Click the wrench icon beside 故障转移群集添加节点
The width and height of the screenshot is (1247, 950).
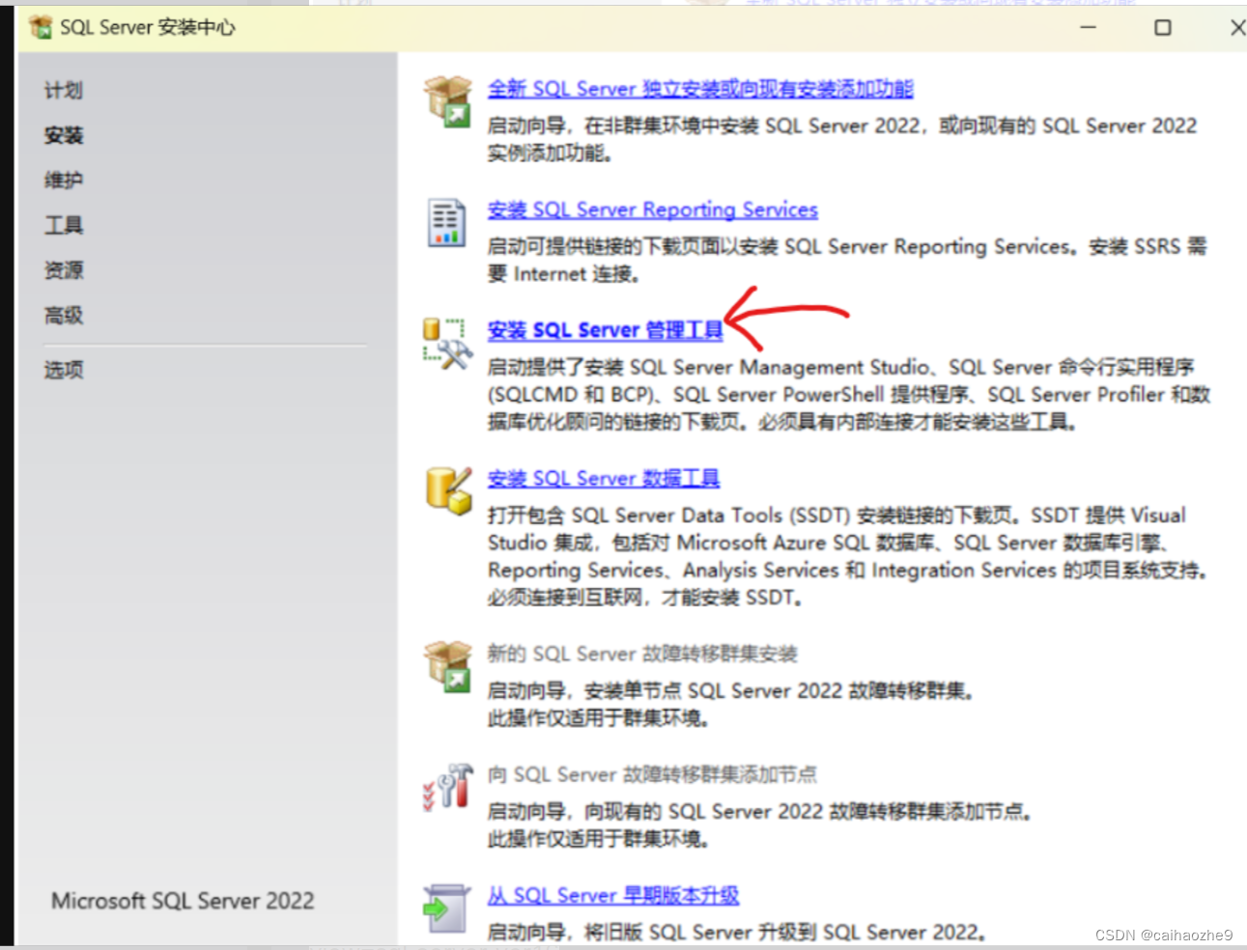446,788
